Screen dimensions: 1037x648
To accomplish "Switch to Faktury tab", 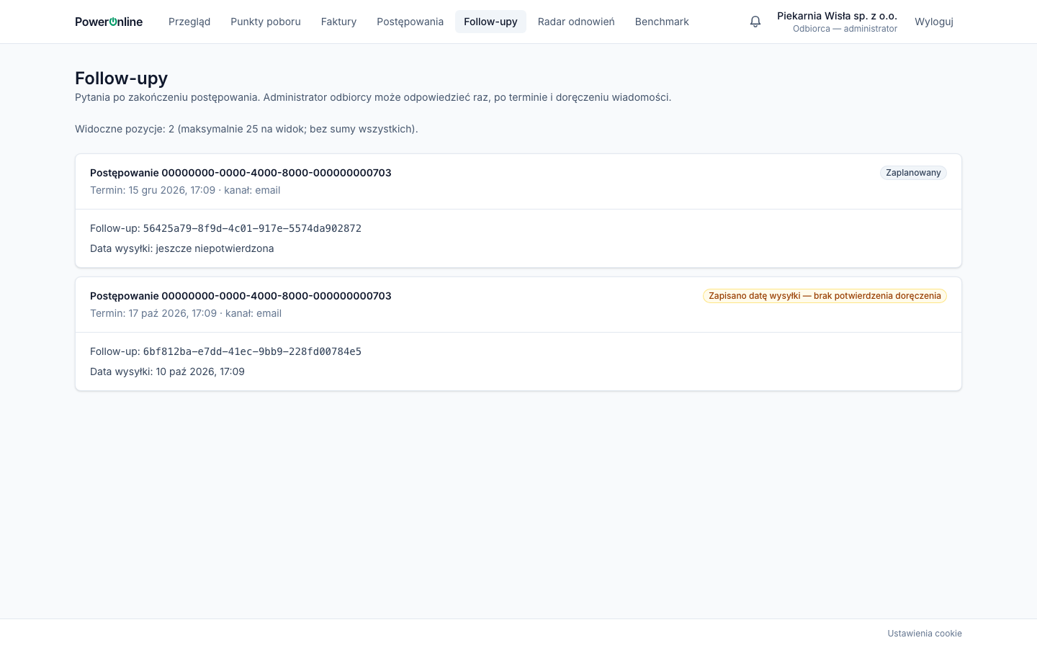I will (x=338, y=22).
